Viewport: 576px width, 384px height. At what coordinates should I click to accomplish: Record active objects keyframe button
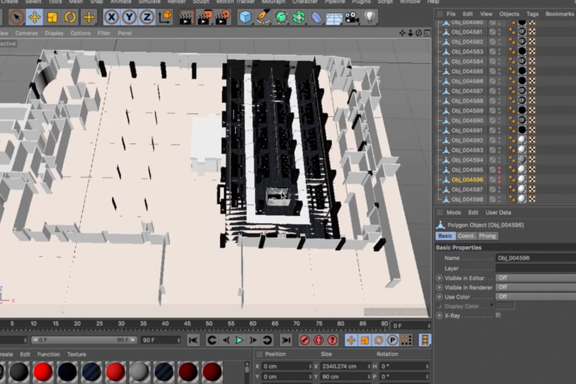tap(304, 340)
